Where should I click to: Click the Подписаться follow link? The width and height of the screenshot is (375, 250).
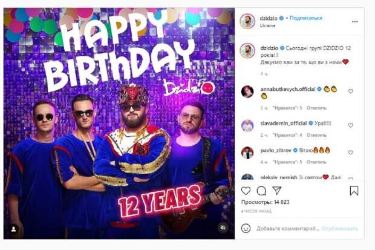[x=305, y=18]
